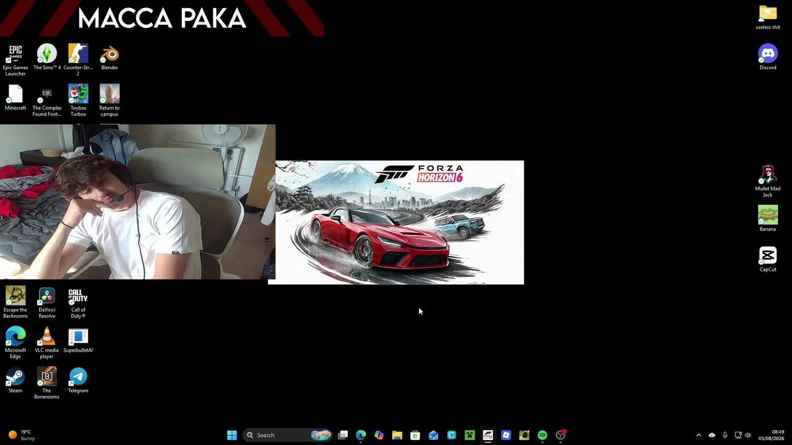The width and height of the screenshot is (792, 445).
Task: Select the Call of Duty desktop icon
Action: 78,303
